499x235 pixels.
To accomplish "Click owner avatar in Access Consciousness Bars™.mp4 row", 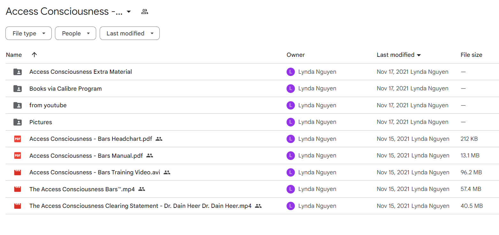I will coord(290,189).
